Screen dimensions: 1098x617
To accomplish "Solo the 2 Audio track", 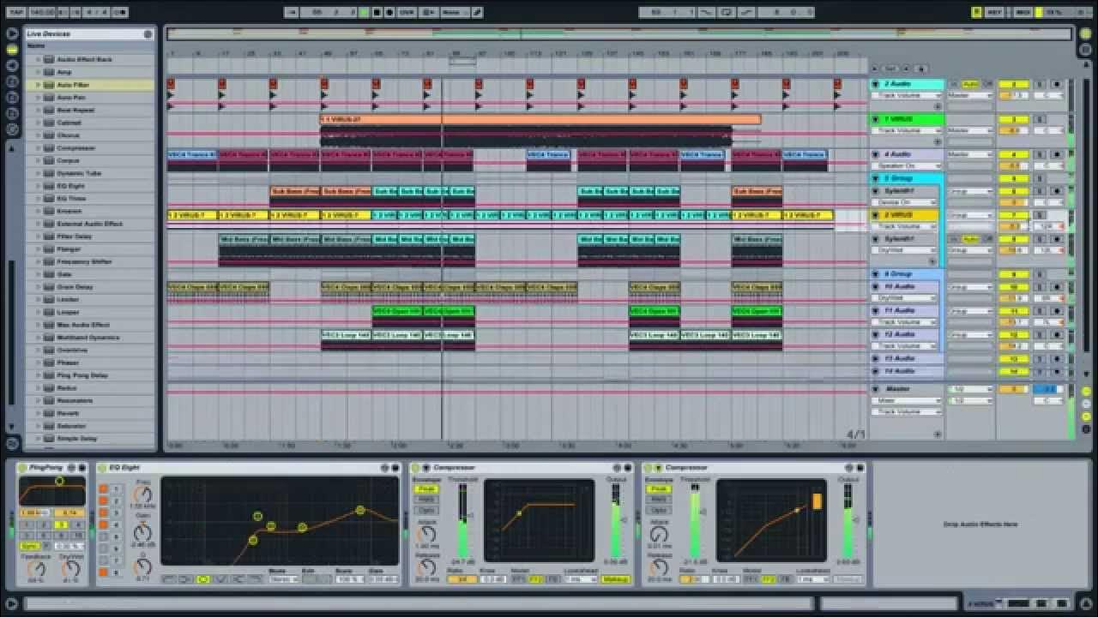I will coord(1040,84).
